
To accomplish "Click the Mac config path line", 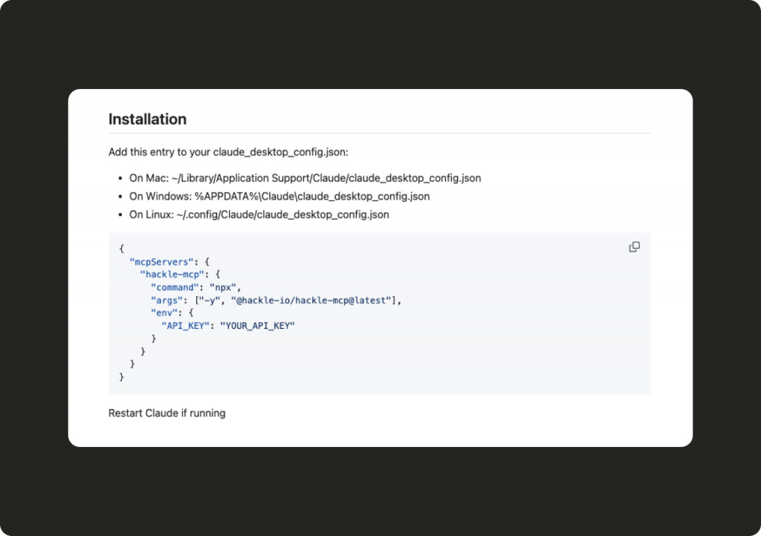I will point(305,178).
